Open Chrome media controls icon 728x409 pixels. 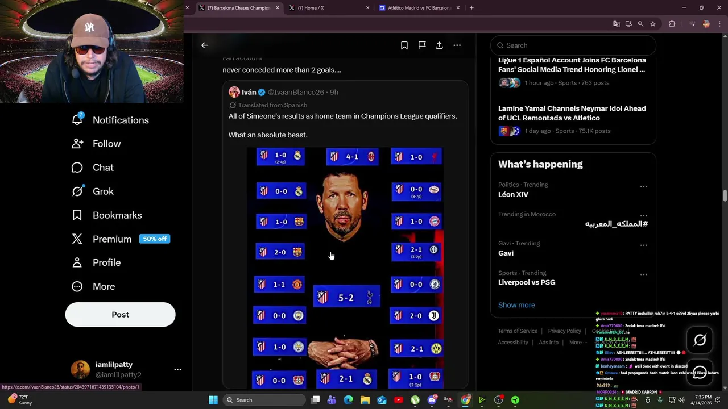point(692,24)
